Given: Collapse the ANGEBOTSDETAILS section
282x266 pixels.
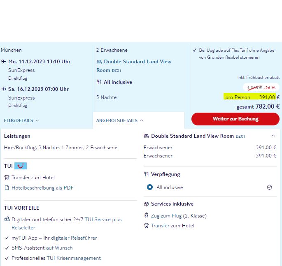Looking at the screenshot, I should point(120,120).
